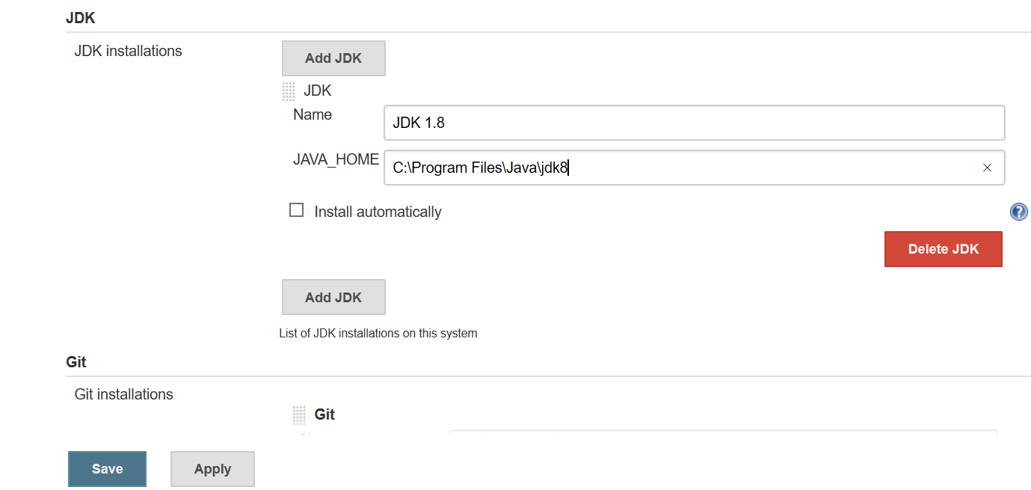Open help for Install automatically
The height and width of the screenshot is (490, 1031).
point(1018,212)
